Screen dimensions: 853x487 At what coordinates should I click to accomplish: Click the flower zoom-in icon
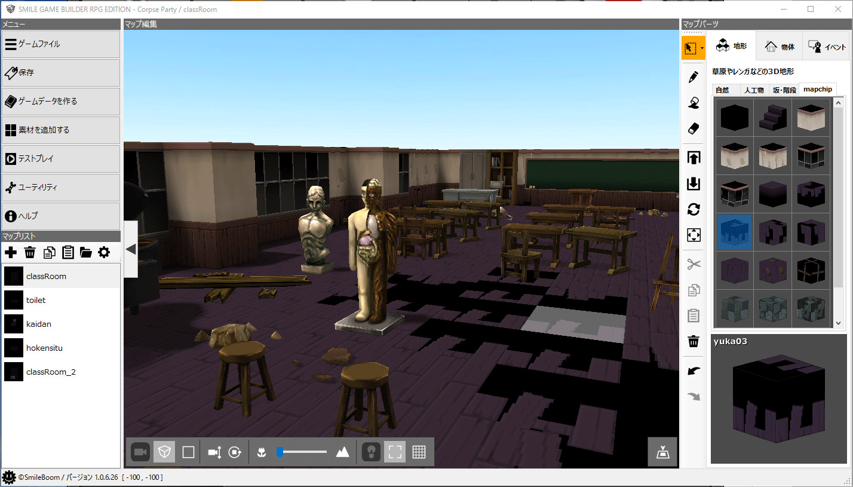click(261, 452)
